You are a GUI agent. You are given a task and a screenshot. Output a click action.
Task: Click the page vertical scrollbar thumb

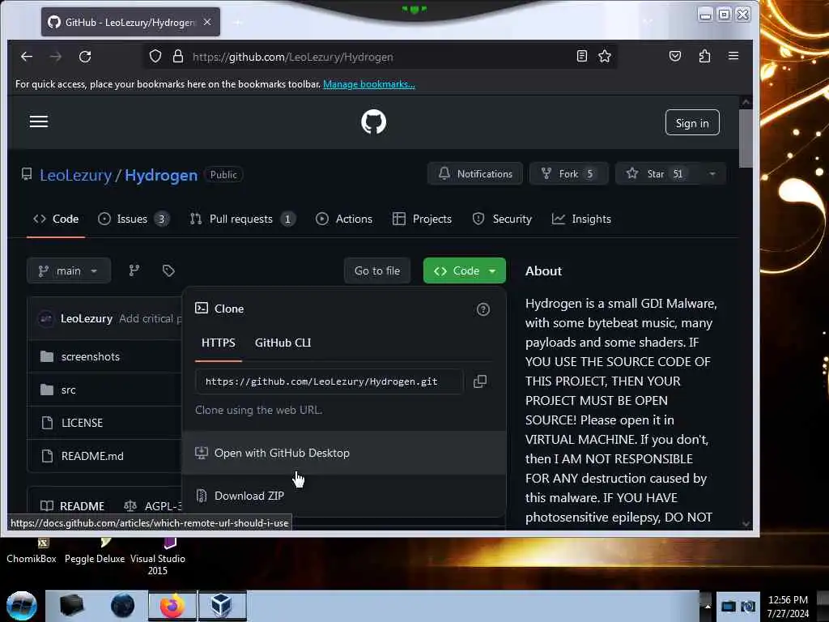point(746,138)
